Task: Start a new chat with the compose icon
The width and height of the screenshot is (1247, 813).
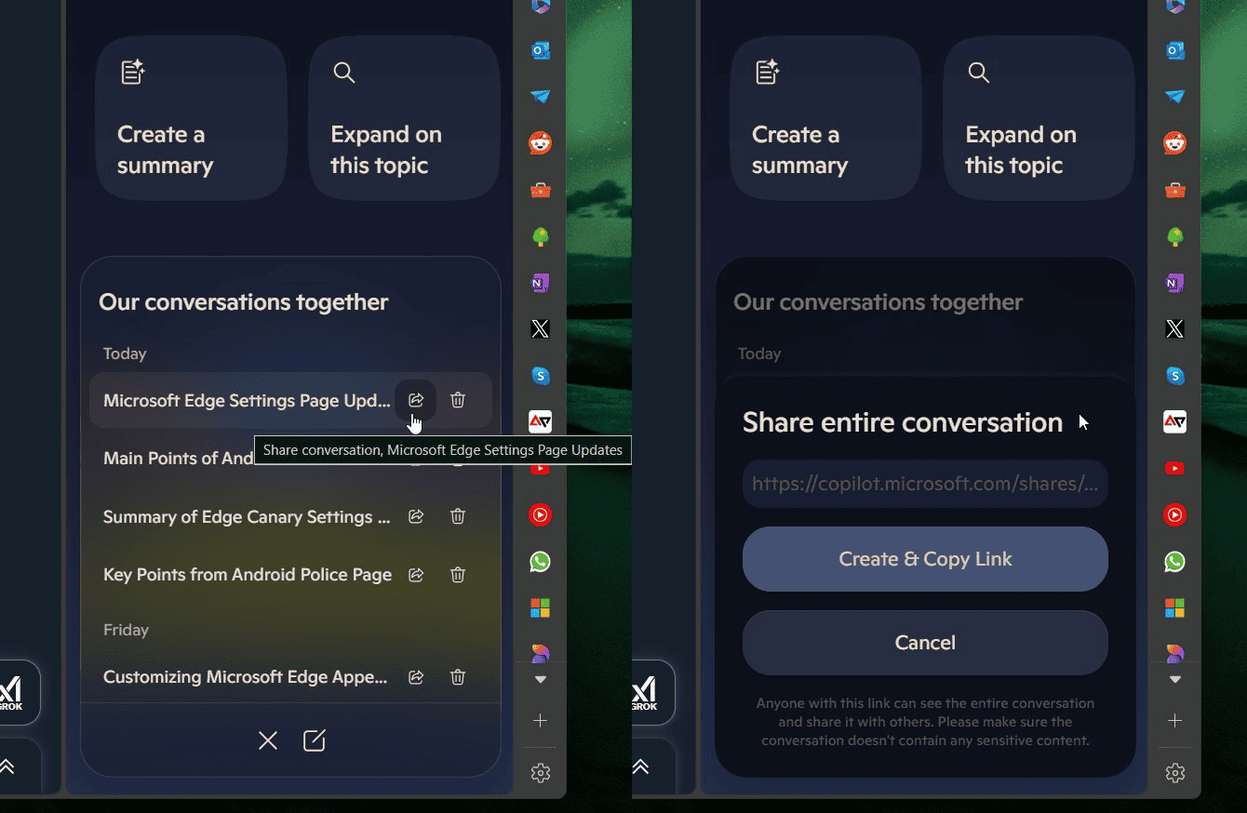Action: [315, 740]
